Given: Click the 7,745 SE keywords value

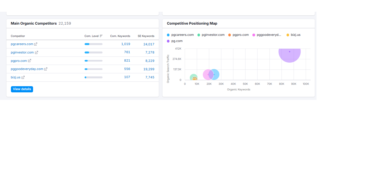Looking at the screenshot, I should pos(150,77).
